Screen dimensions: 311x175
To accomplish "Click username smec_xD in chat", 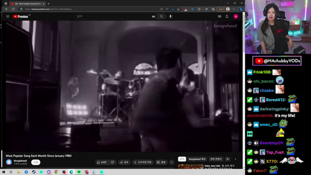I will [x=269, y=124].
